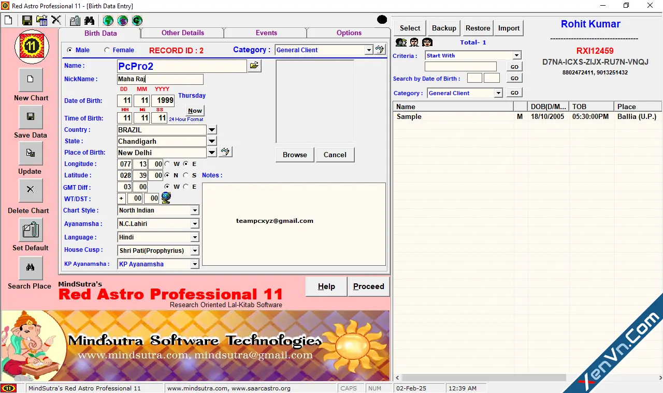Open the Criteria Start With dropdown
This screenshot has height=393, width=663.
(516, 55)
